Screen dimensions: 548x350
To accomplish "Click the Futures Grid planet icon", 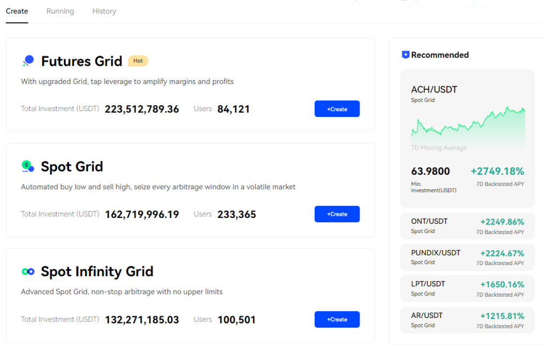I will 28,60.
